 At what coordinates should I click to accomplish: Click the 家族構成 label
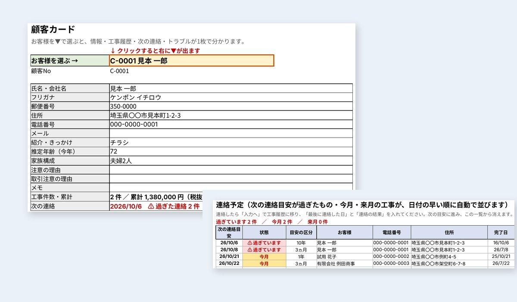(x=70, y=161)
